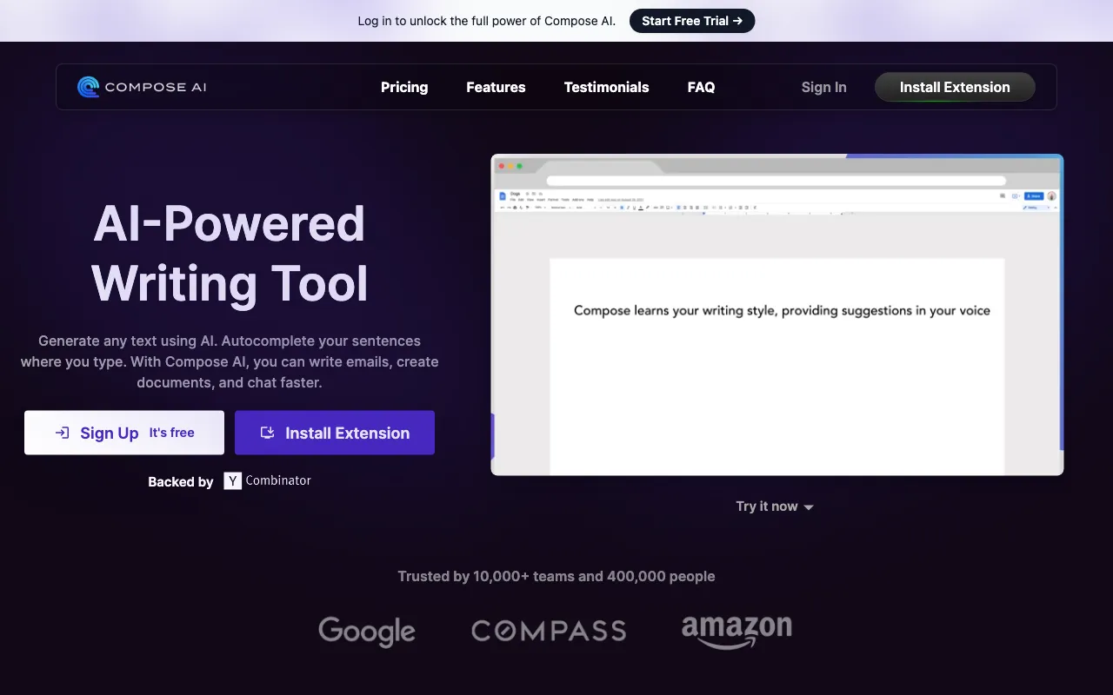Screen dimensions: 1113x695
Task: Click the "Trusted by 10,000+ teams" text
Action: coord(556,576)
